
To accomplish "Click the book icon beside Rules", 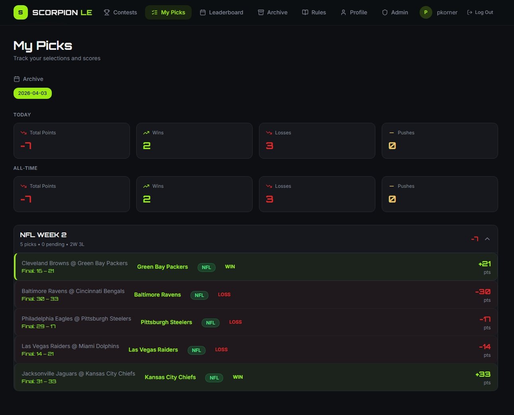I will click(x=305, y=12).
